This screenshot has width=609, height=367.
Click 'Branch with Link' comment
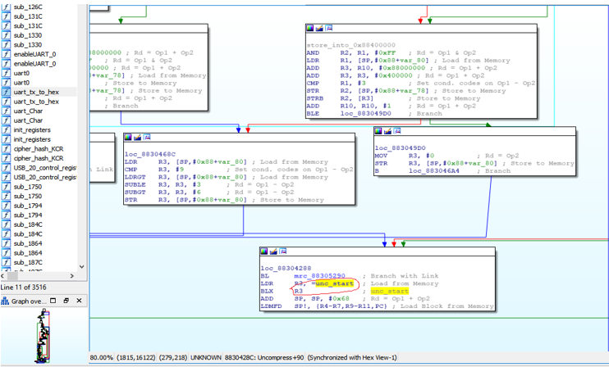[405, 276]
